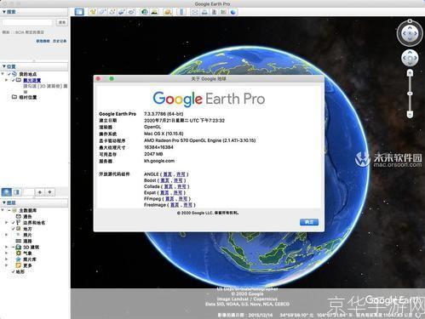Open the Historical Imagery clock icon

tap(145, 12)
